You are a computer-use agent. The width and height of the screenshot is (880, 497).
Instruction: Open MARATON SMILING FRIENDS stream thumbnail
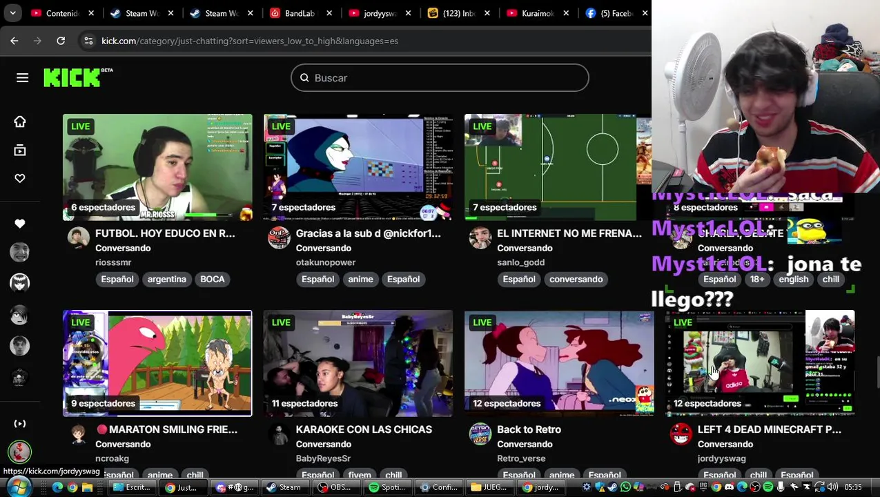tap(157, 363)
